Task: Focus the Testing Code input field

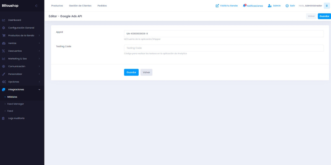Action: pyautogui.click(x=224, y=48)
